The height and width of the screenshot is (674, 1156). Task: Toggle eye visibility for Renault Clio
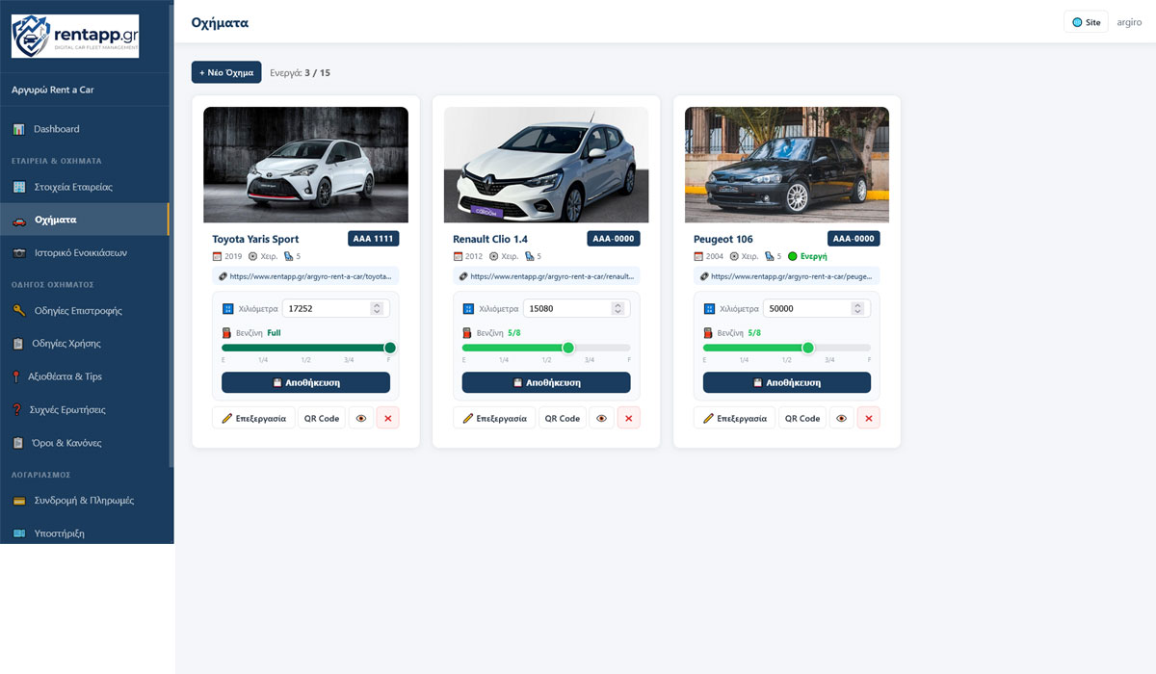pos(602,418)
